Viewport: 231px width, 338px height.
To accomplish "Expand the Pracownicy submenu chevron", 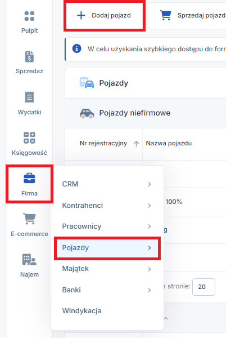I will tap(150, 226).
